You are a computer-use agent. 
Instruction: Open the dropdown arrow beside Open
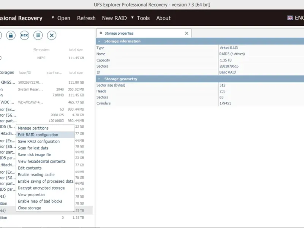coord(53,17)
